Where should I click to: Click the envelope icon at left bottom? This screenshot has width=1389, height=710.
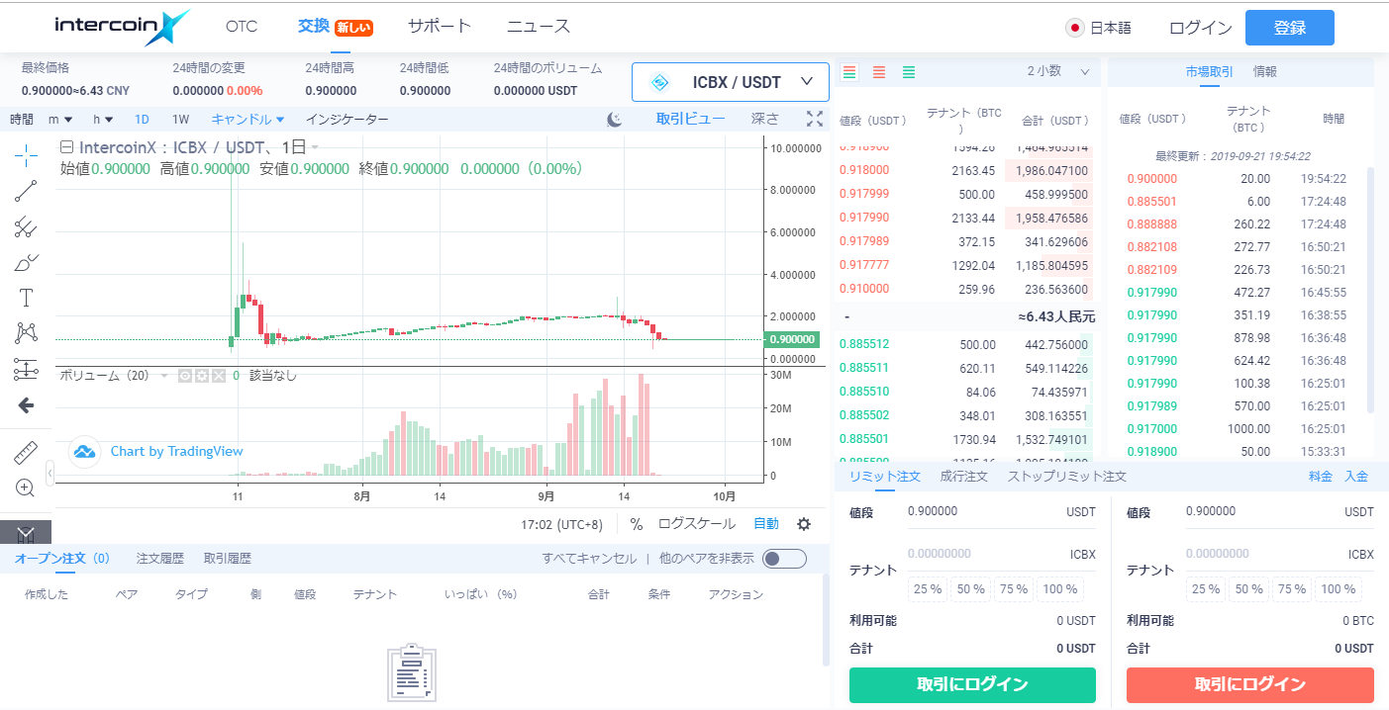26,532
